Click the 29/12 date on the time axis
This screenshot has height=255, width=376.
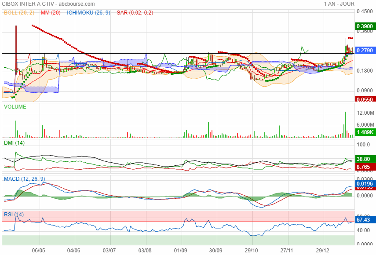click(322, 251)
